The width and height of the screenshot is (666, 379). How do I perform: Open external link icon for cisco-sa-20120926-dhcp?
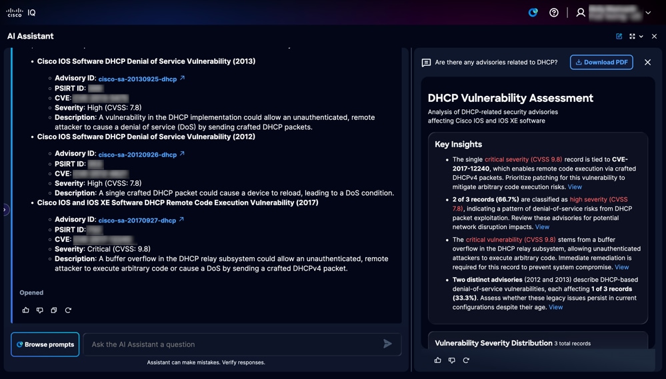coord(182,154)
